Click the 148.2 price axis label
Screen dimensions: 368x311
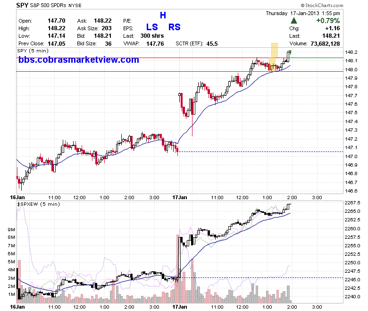tap(351, 52)
